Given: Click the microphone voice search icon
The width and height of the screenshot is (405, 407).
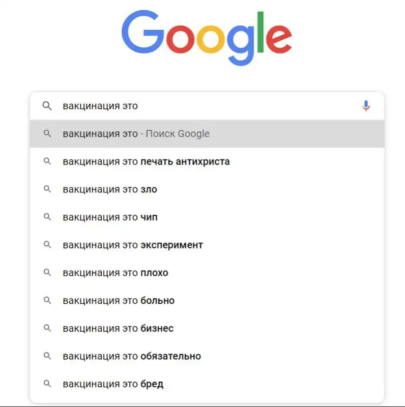Looking at the screenshot, I should (x=366, y=106).
